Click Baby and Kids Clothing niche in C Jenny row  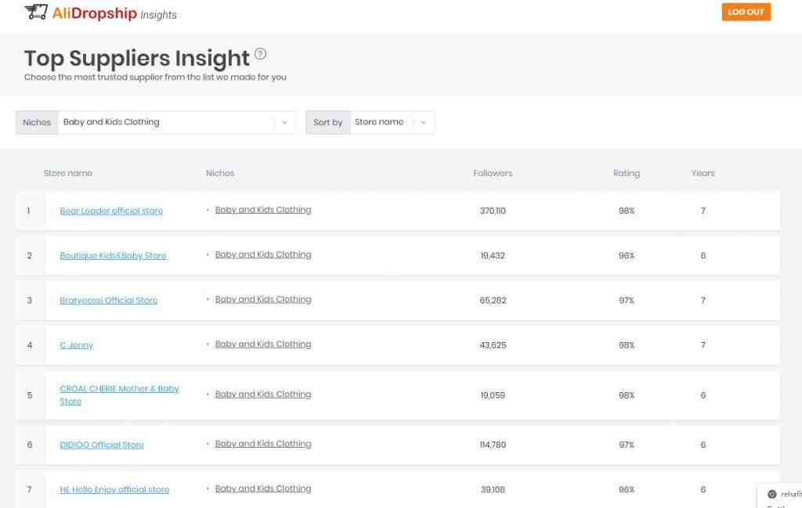263,344
